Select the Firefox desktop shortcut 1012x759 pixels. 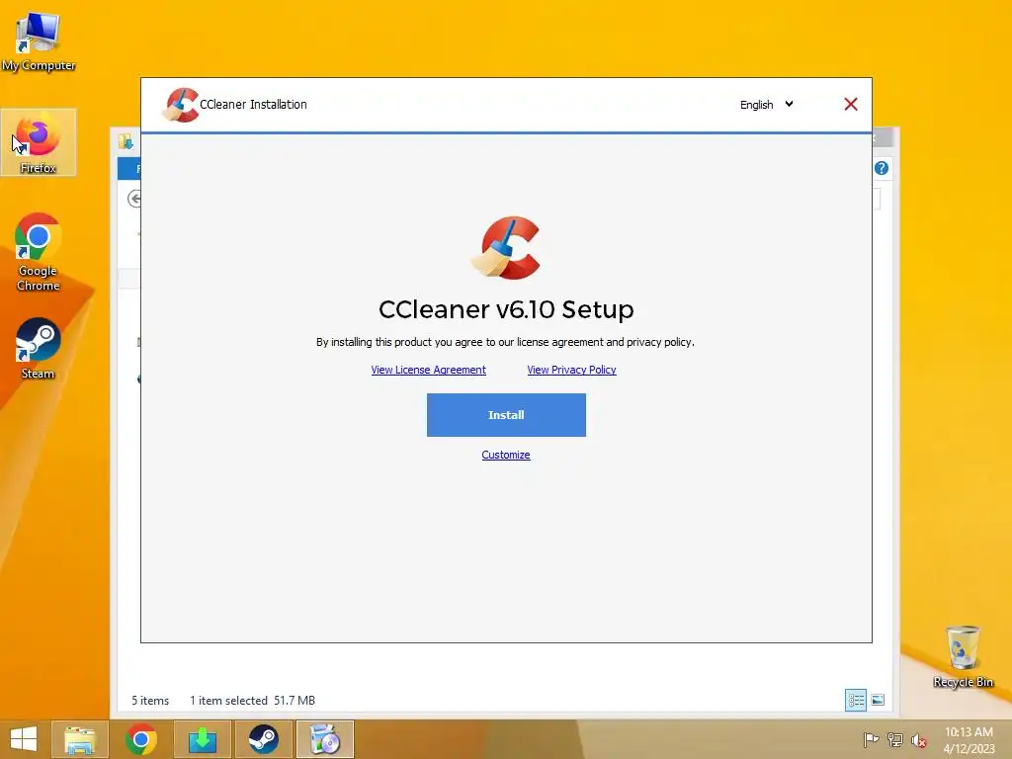(x=39, y=142)
